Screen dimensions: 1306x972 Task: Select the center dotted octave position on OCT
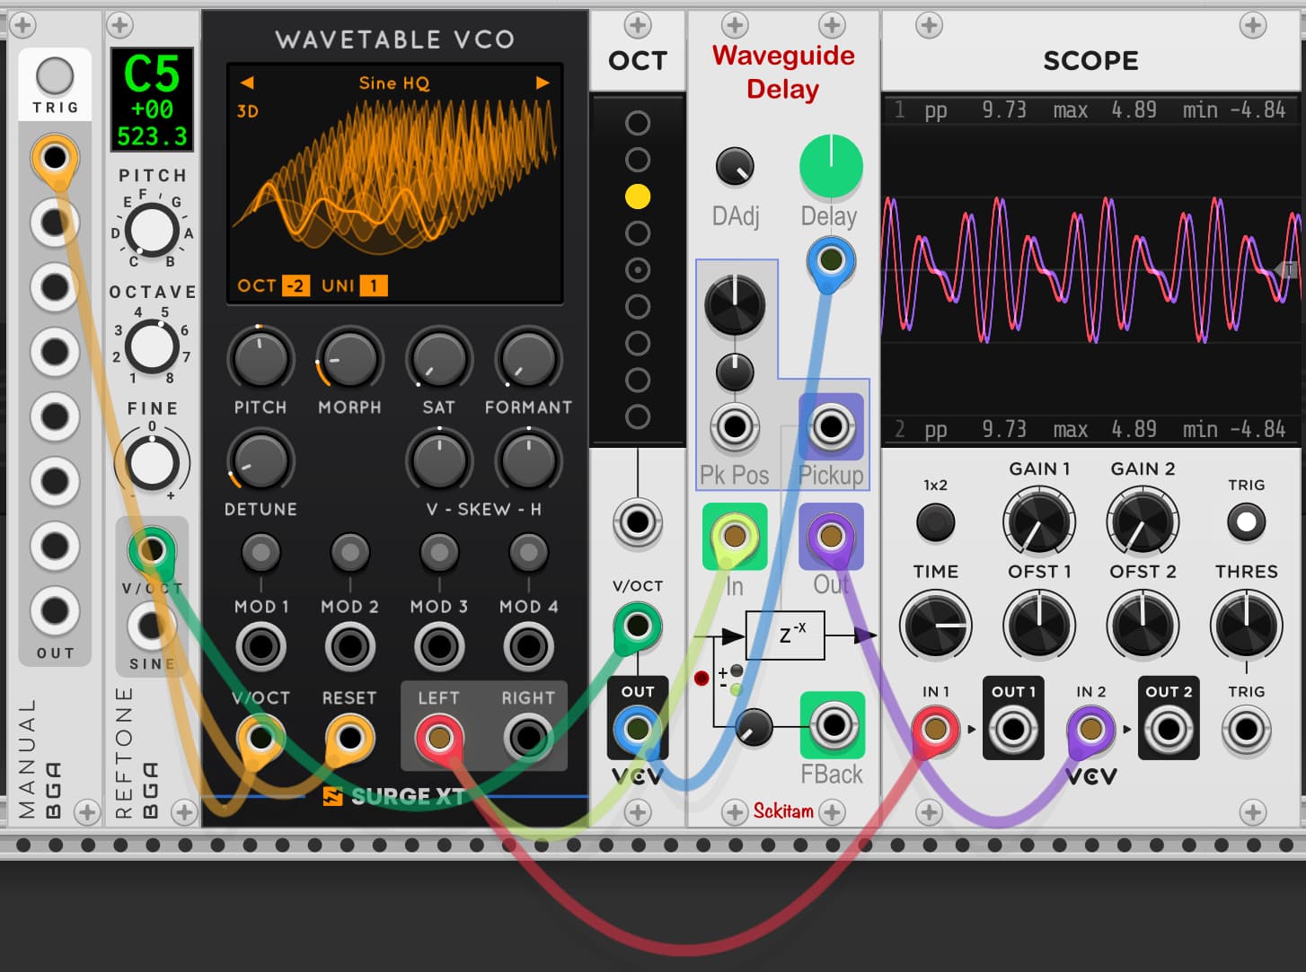(638, 270)
